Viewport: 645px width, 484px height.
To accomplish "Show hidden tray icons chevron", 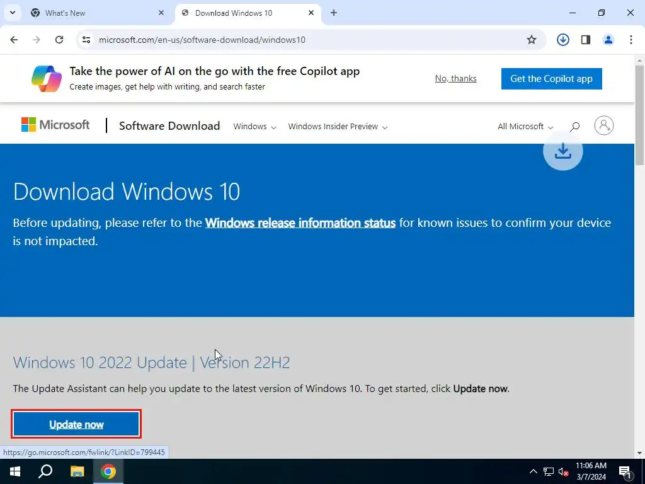I will point(533,471).
